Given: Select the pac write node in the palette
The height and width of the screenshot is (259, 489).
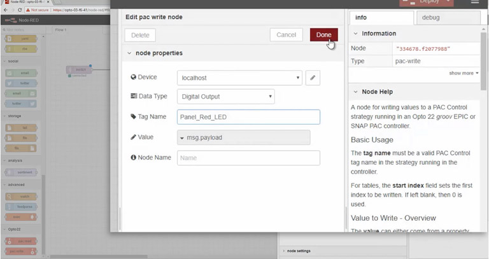Looking at the screenshot, I should tap(21, 252).
